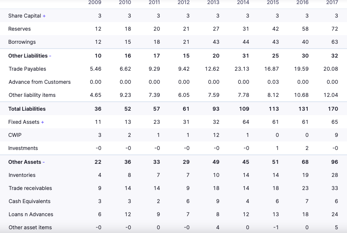Click the Loans n Advances label
The height and width of the screenshot is (233, 347).
point(31,214)
